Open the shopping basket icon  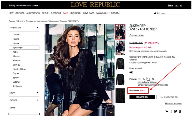point(155,13)
